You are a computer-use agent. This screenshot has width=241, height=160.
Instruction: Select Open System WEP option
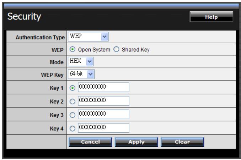(x=73, y=49)
